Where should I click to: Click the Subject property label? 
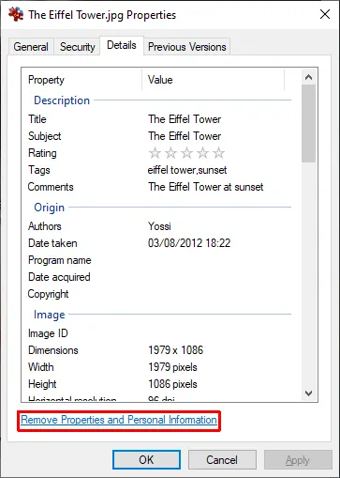(x=45, y=136)
